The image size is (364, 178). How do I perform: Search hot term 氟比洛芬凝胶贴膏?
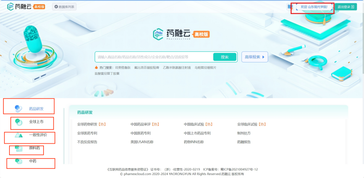[147, 68]
